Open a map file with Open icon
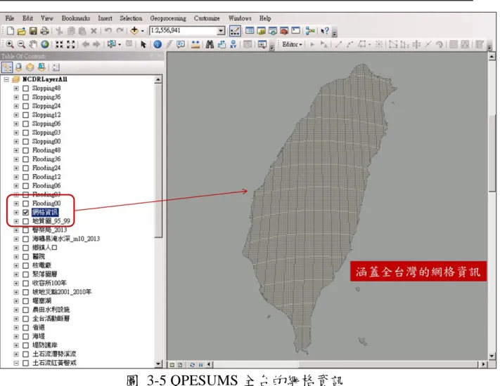The image size is (500, 386). (x=21, y=31)
